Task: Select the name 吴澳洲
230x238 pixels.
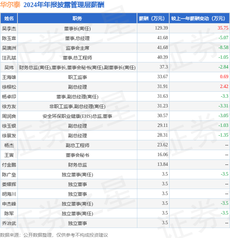Action: click(9, 48)
